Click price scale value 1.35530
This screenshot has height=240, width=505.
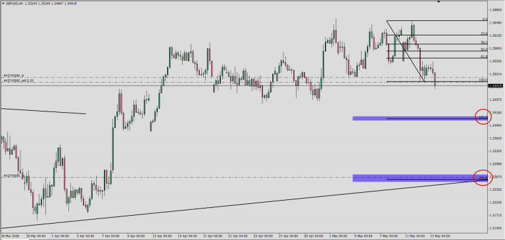pyautogui.click(x=496, y=61)
